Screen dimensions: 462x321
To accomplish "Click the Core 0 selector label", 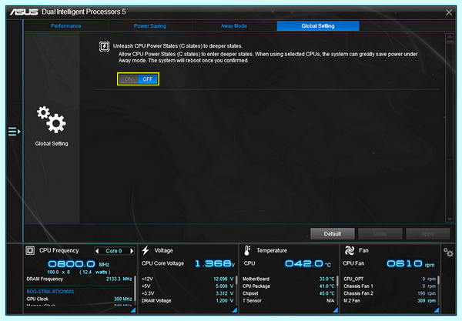I will click(114, 251).
